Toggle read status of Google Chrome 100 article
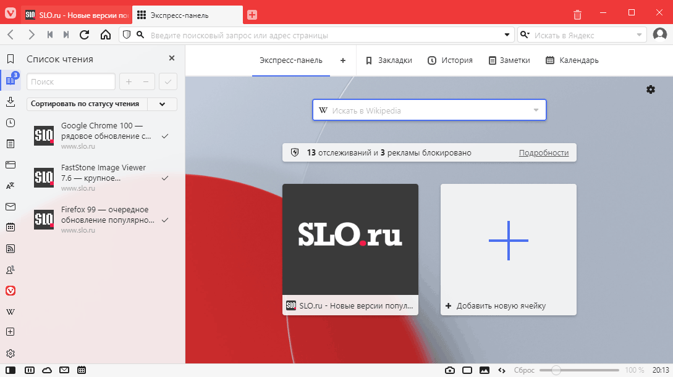Viewport: 673px width, 377px height. [165, 136]
